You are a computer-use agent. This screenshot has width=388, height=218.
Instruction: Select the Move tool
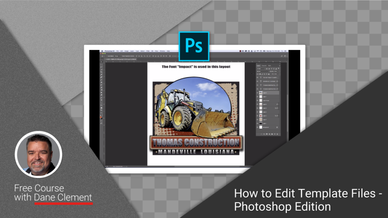[102, 61]
